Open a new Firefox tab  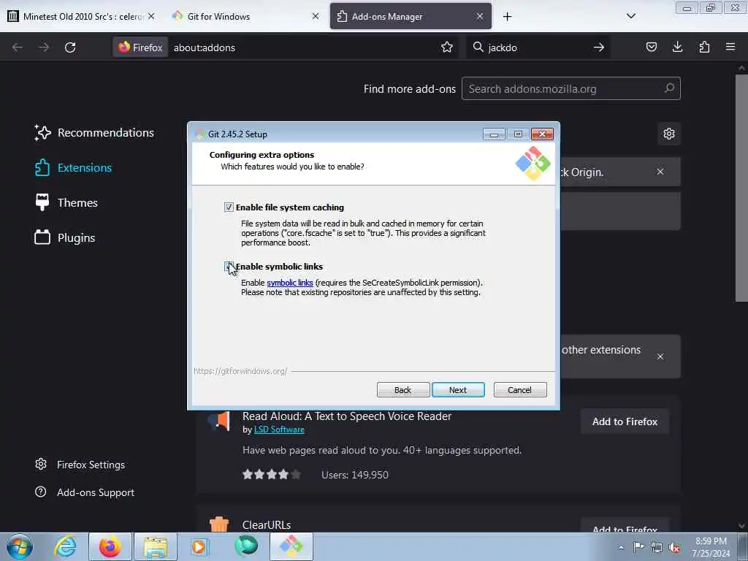[x=507, y=17]
